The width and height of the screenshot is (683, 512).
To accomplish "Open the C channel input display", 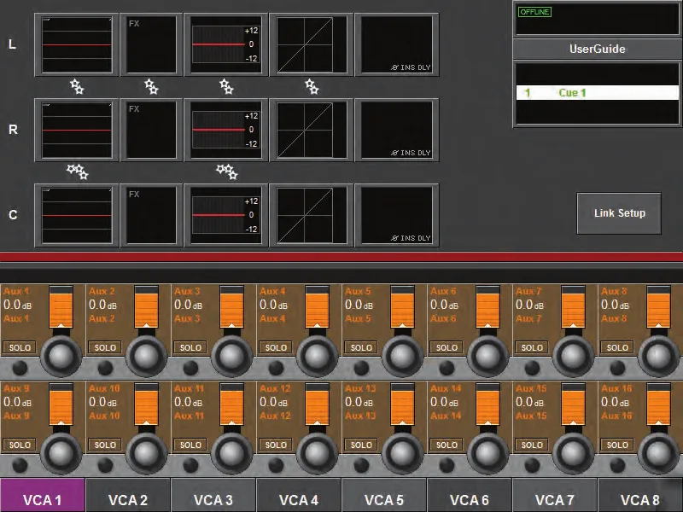I will [x=77, y=215].
